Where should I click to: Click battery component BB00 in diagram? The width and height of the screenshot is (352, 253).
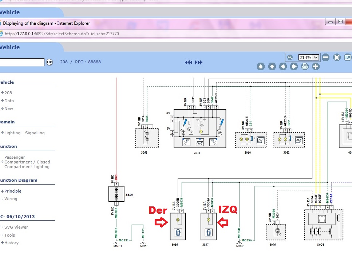116,194
